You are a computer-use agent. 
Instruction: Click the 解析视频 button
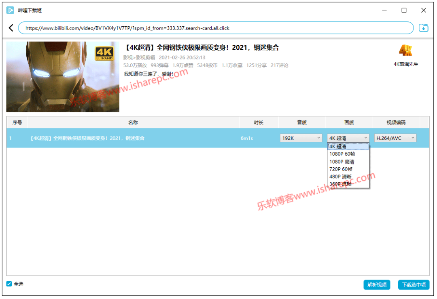pyautogui.click(x=377, y=284)
